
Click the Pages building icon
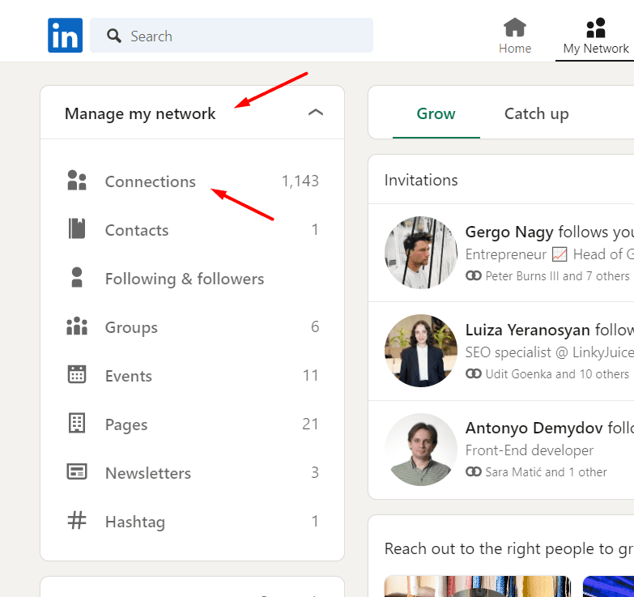coord(77,423)
